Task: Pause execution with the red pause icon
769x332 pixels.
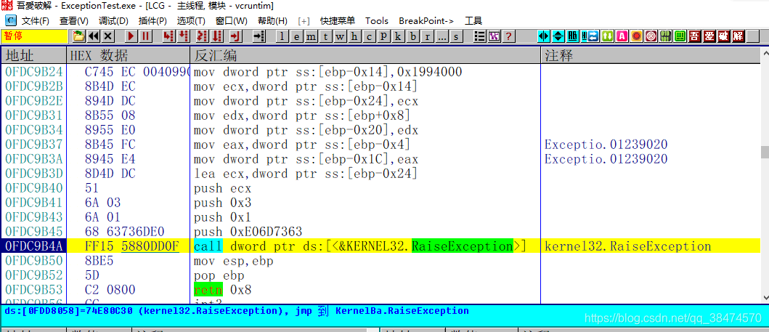Action: click(x=146, y=36)
